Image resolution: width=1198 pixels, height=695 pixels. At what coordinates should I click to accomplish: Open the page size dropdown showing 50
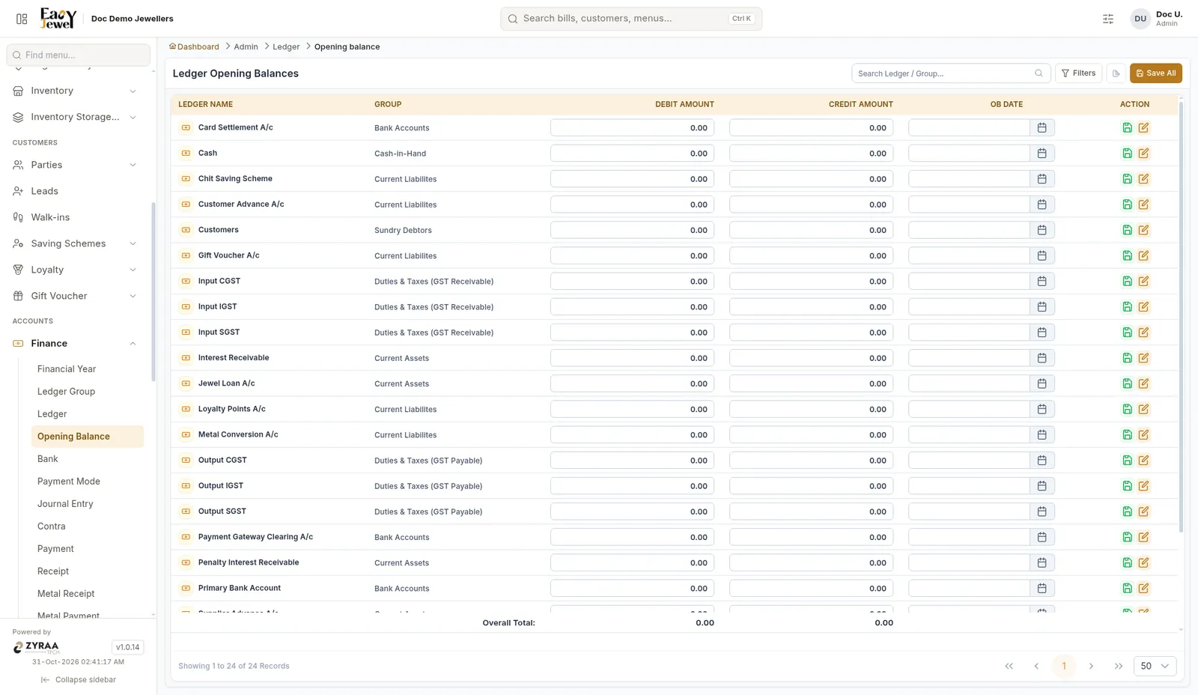click(1155, 667)
